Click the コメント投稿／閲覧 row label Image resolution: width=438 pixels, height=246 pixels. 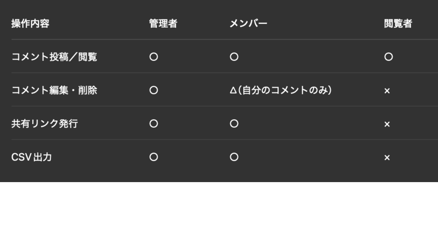tap(54, 57)
